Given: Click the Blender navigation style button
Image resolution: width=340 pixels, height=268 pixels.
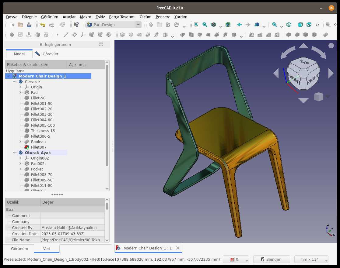Looking at the screenshot, I should click(272, 259).
